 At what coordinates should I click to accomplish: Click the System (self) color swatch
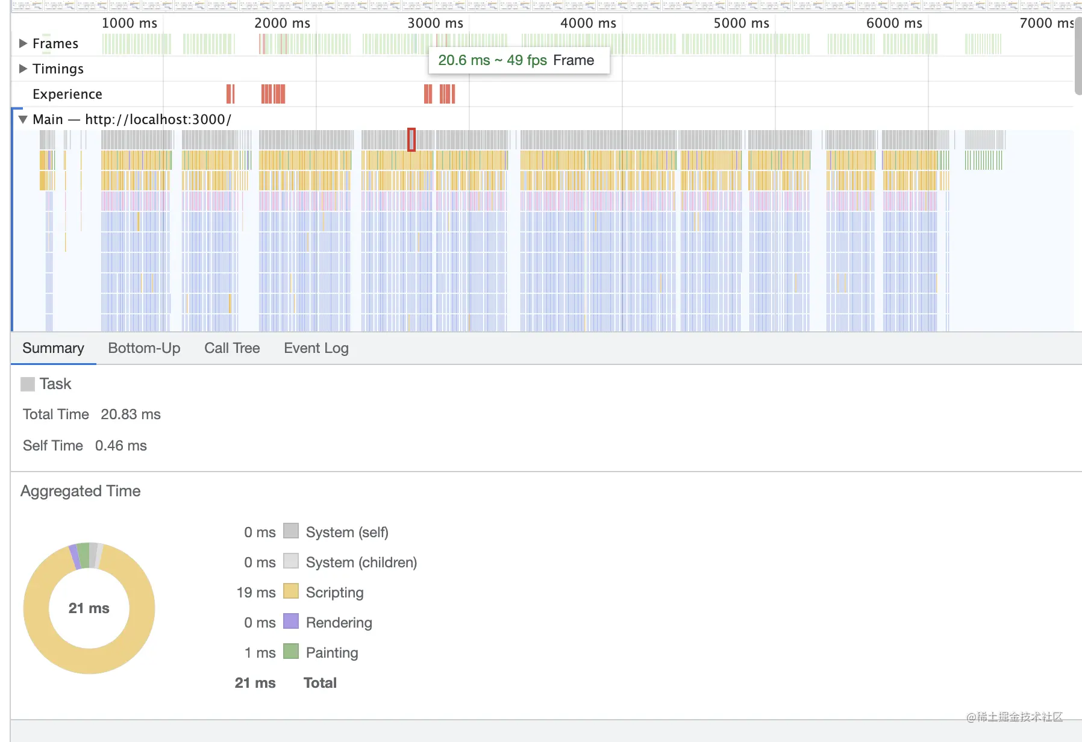pos(291,531)
